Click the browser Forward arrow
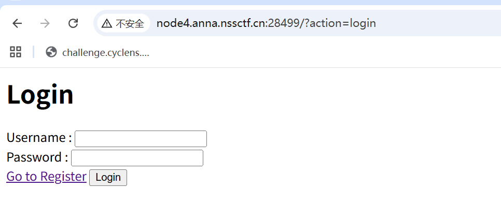Screen dimensions: 501x216 pos(45,23)
